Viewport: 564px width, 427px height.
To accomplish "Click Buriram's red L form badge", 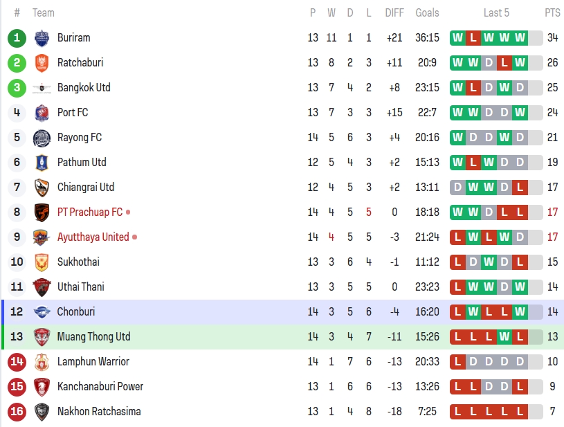I will click(473, 37).
